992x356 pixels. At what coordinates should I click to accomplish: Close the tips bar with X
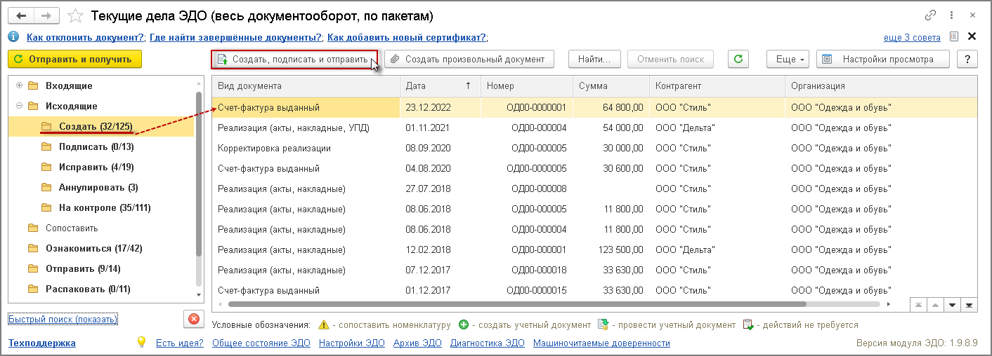point(972,36)
